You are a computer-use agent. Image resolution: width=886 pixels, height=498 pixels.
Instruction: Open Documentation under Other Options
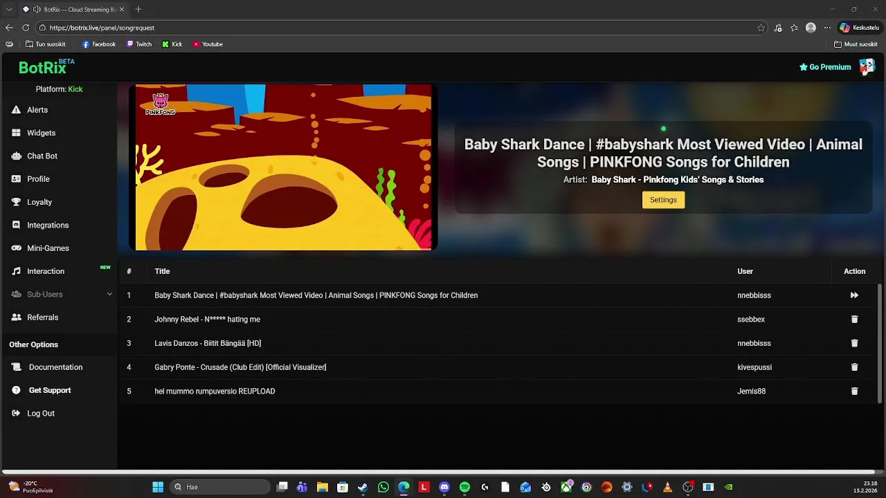point(55,367)
